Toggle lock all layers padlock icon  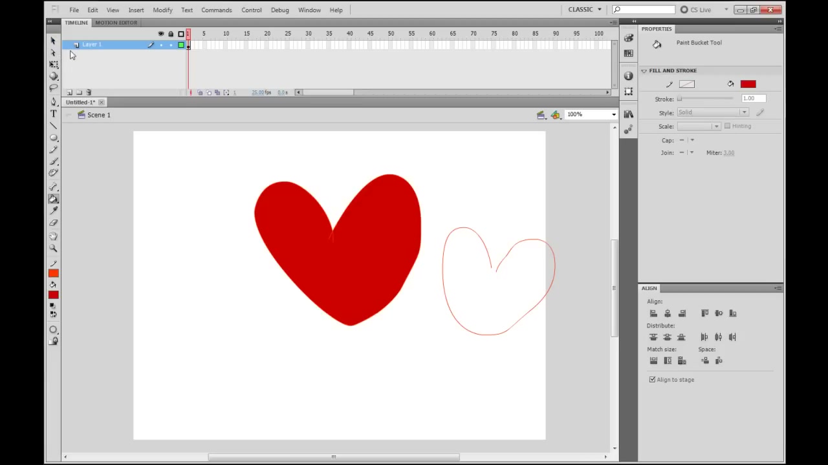171,34
